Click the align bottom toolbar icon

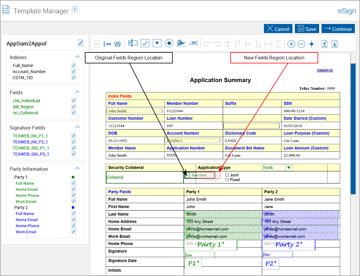258,44
